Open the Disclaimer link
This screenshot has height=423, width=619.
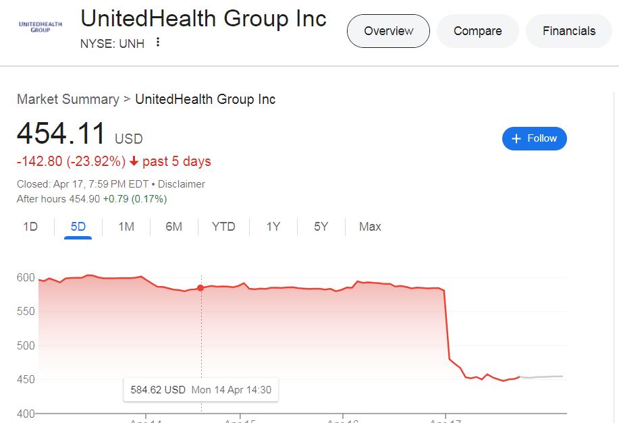[182, 184]
